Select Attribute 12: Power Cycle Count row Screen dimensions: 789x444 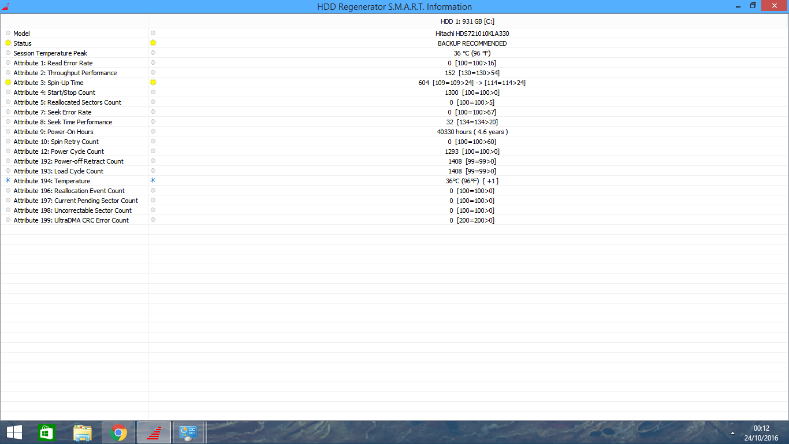(59, 151)
